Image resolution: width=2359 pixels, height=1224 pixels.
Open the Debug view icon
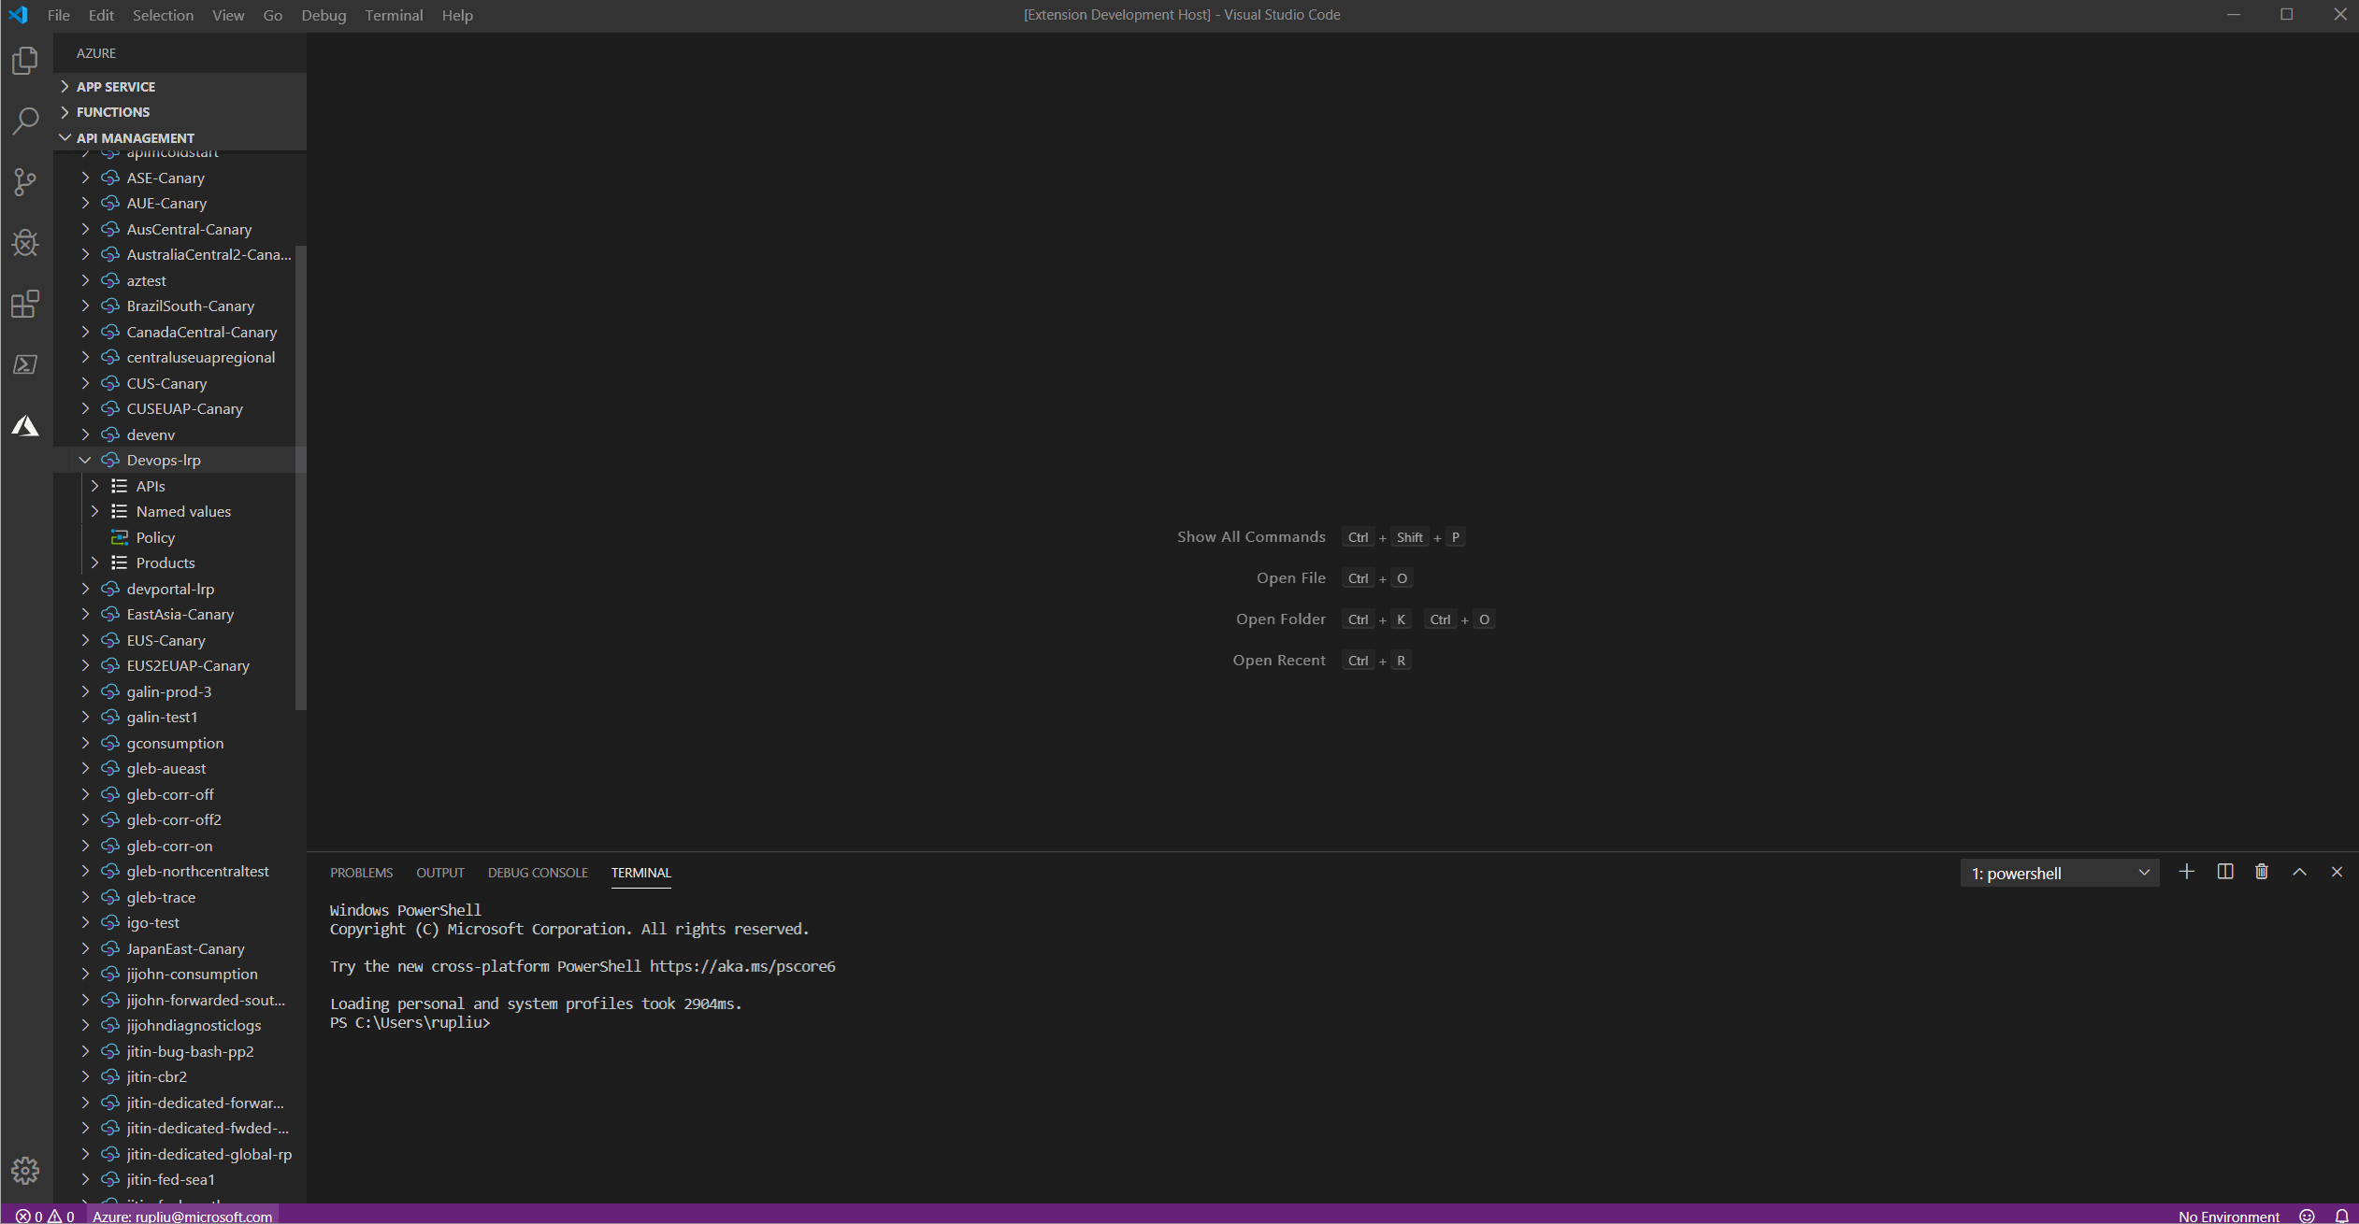pyautogui.click(x=25, y=243)
